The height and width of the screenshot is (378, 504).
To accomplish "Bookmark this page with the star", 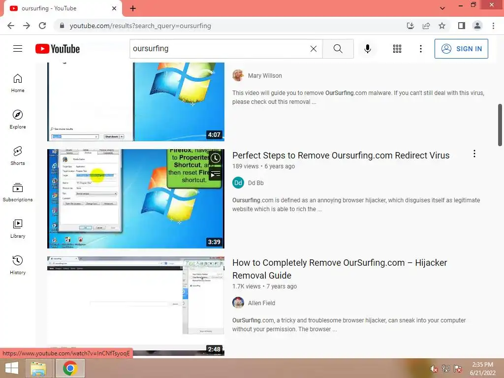I will pos(442,26).
